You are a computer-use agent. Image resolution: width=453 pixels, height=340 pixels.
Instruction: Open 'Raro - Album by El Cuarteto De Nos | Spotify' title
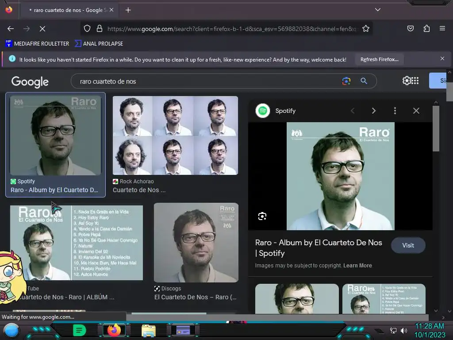[319, 248]
